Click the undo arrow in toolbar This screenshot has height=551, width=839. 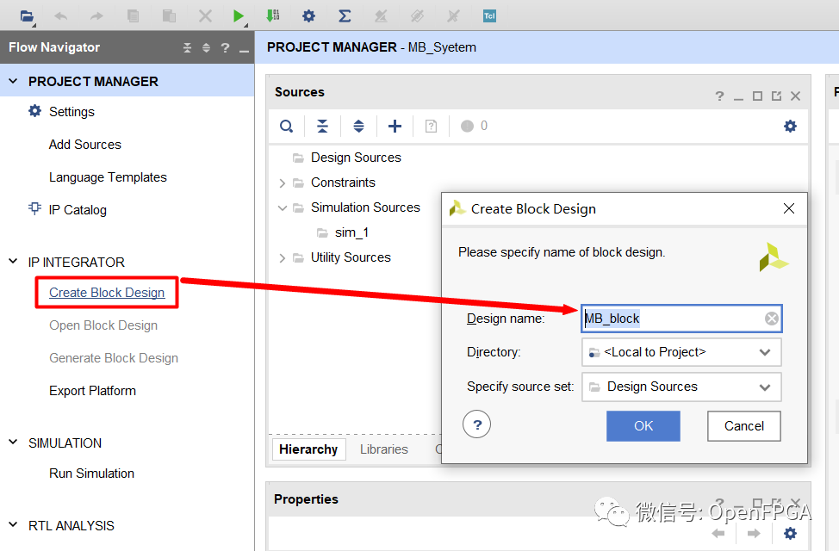(61, 16)
